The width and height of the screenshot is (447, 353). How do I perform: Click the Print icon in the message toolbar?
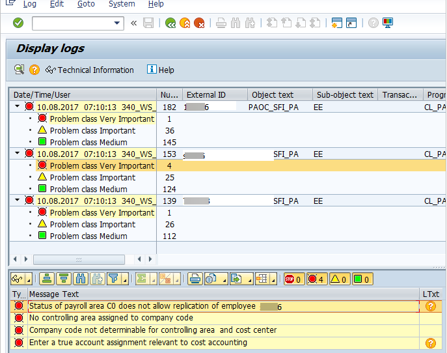(195, 279)
